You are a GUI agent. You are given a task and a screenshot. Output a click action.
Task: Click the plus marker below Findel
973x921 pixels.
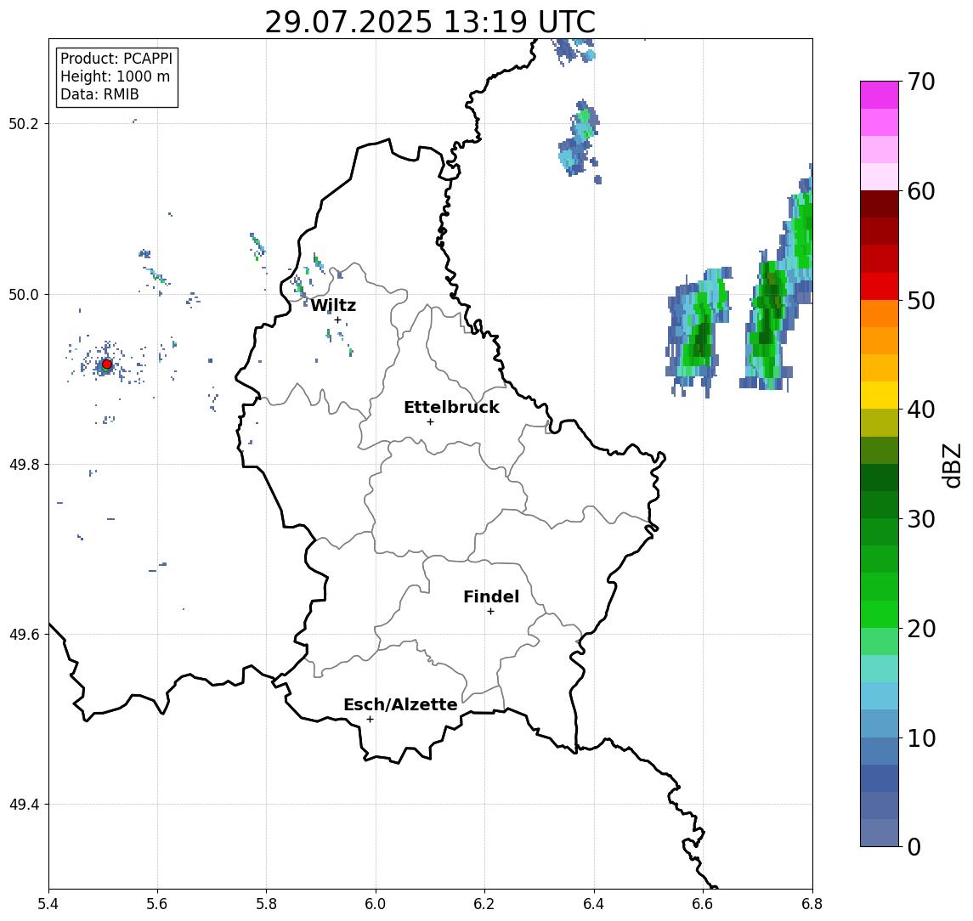tap(490, 612)
